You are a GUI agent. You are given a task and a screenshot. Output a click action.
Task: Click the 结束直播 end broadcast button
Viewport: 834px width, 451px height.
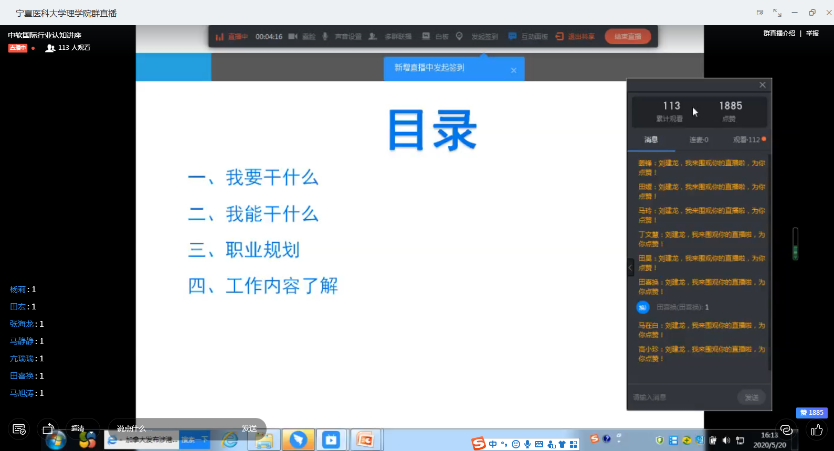[x=628, y=37]
